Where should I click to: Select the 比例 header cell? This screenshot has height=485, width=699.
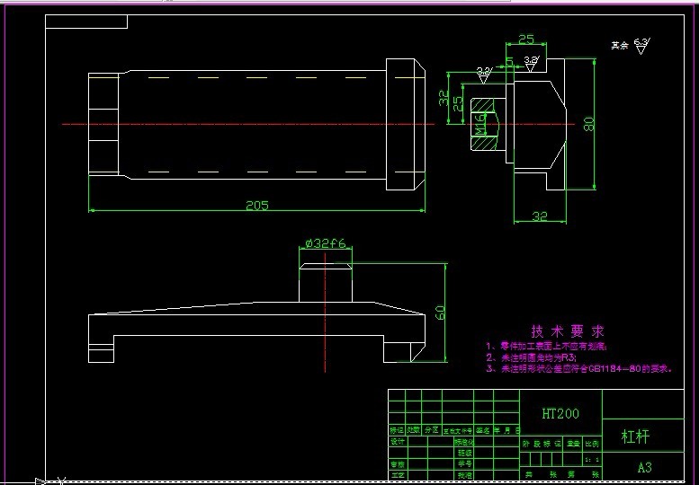pyautogui.click(x=592, y=444)
